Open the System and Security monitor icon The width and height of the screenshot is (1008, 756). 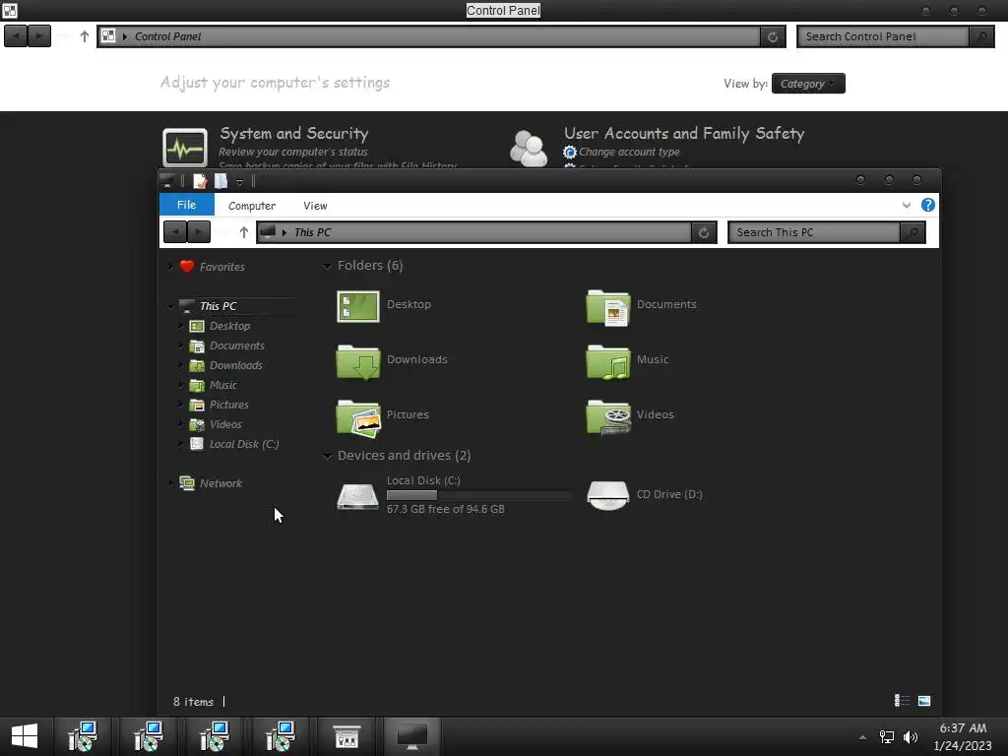(185, 148)
